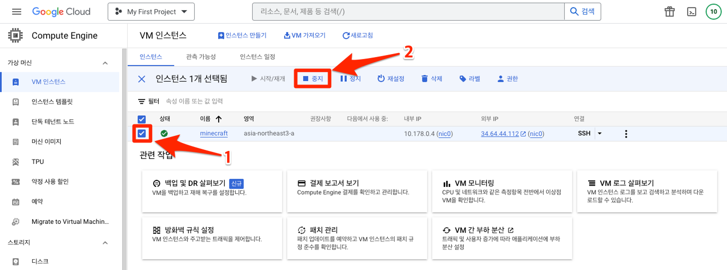Uncheck the minecraft instance checkbox
This screenshot has height=270, width=727.
(142, 134)
